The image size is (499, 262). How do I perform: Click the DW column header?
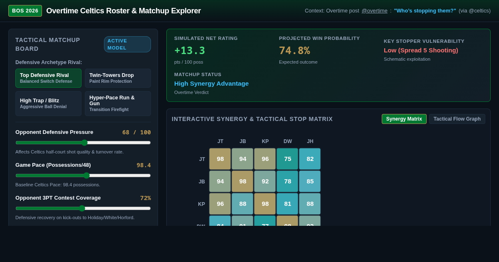(288, 141)
